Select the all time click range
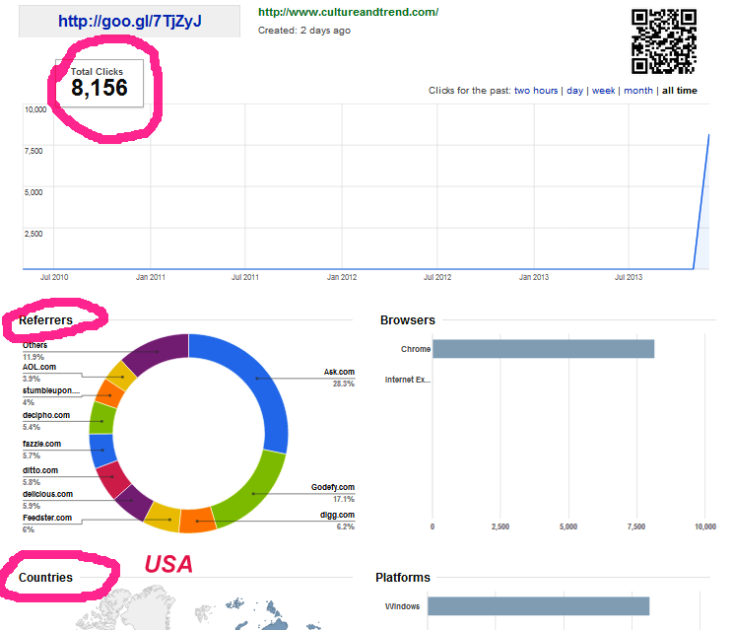The width and height of the screenshot is (733, 630). point(679,91)
